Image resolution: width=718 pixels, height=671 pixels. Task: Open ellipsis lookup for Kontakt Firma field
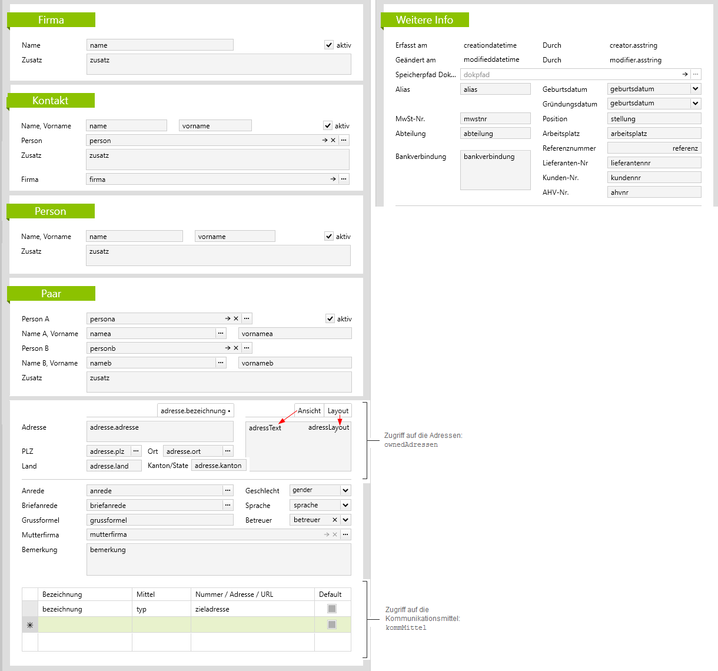pyautogui.click(x=344, y=179)
